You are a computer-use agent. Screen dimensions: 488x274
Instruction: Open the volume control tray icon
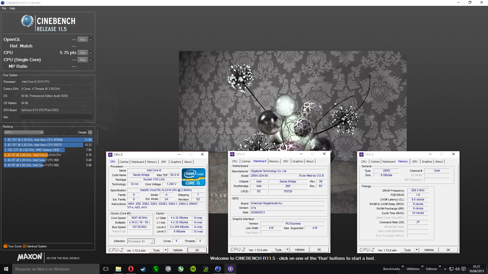457,269
